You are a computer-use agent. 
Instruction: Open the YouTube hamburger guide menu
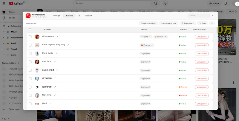(x=4, y=3)
